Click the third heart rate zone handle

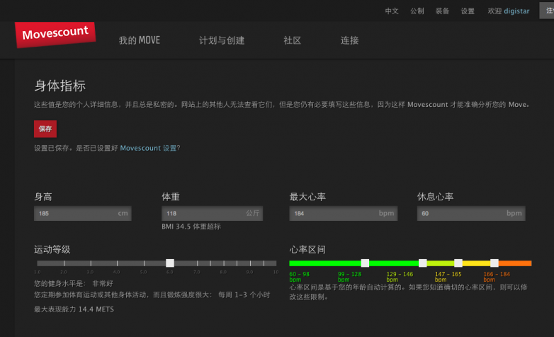(458, 263)
